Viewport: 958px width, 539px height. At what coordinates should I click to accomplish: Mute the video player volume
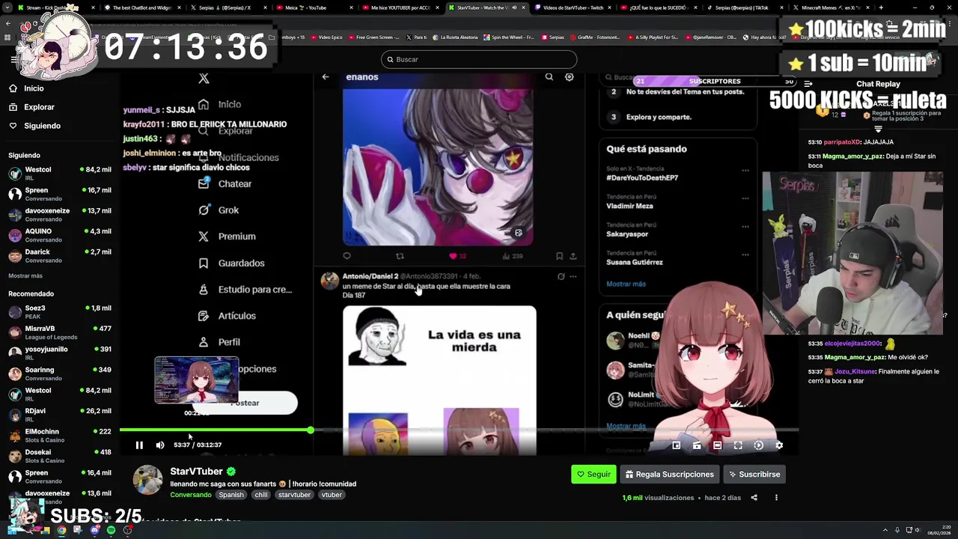160,445
